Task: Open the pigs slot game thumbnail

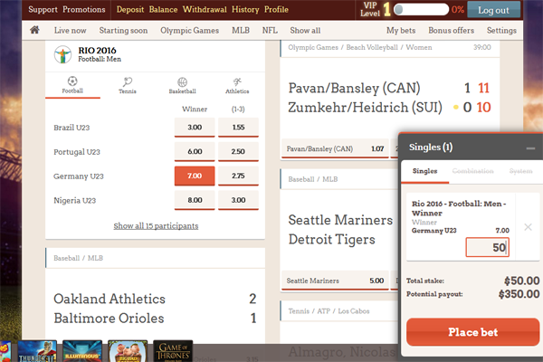Action: tap(128, 351)
